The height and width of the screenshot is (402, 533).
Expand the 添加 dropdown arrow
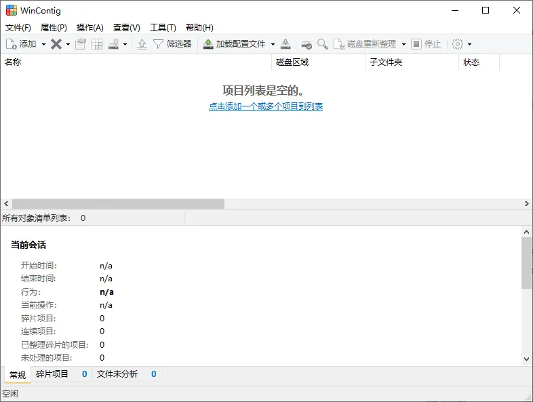click(x=44, y=44)
